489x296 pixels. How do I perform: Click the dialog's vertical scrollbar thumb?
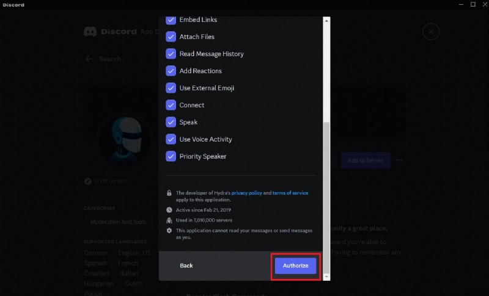coord(326,198)
